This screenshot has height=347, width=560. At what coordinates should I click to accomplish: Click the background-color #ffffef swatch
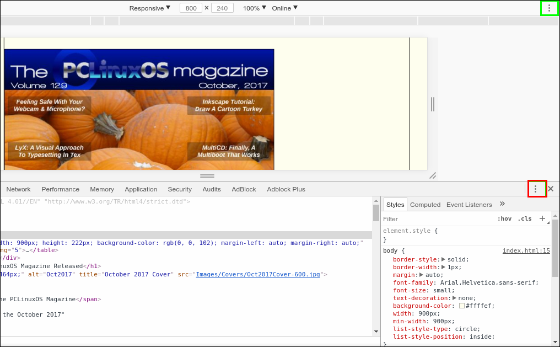[461, 306]
